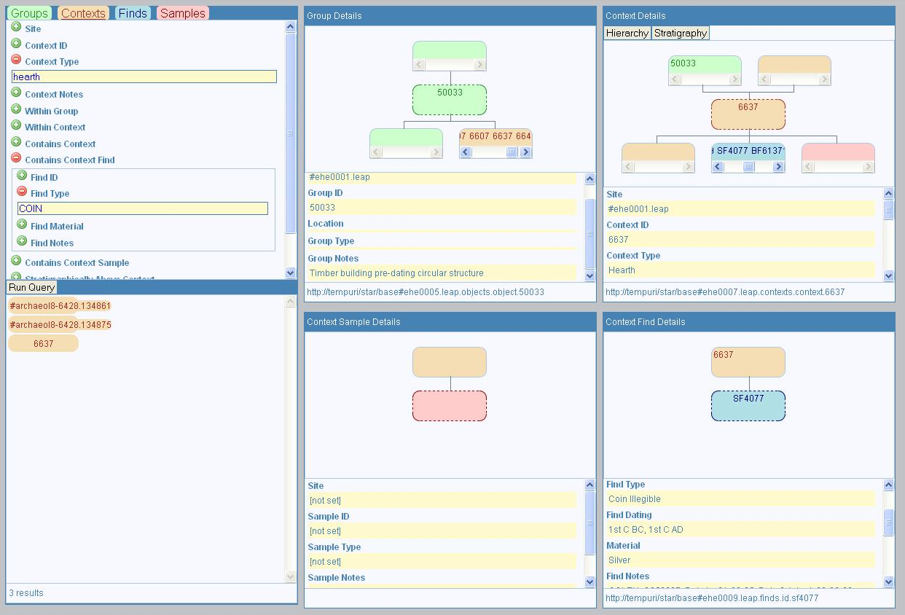This screenshot has width=905, height=615.
Task: Click the pink sample node in Context Sample Details
Action: pos(450,406)
